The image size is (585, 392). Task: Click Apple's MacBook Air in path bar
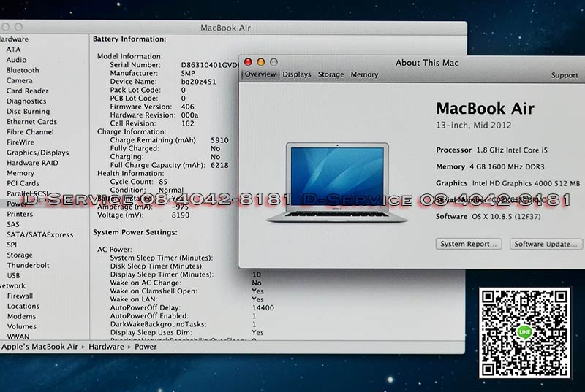click(x=39, y=347)
